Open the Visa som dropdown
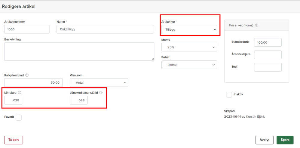 click(99, 82)
